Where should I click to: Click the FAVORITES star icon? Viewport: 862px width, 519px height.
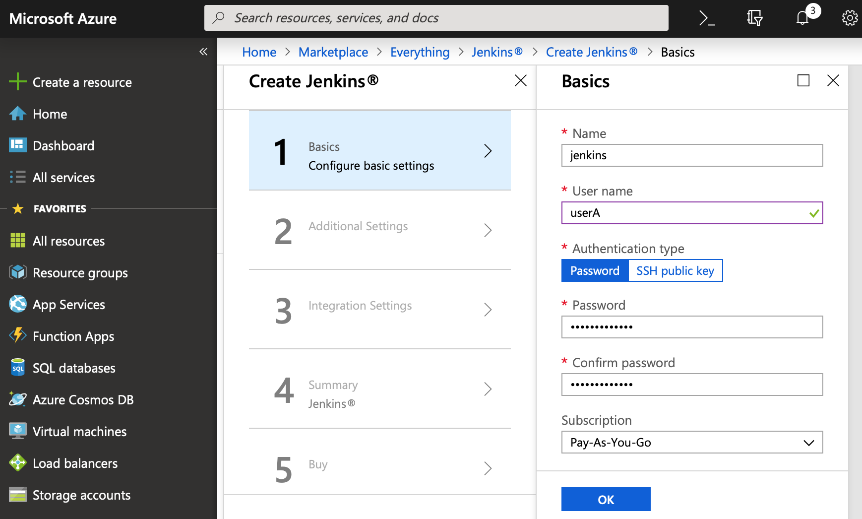pos(18,208)
